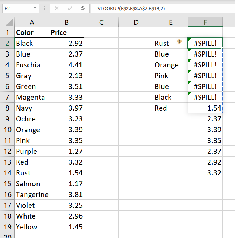Select the cell containing Ochre

32,119
